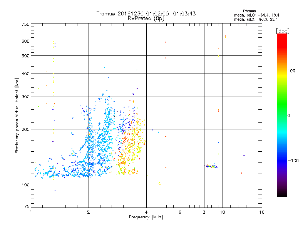Click the colorbar tick label '0'

[289, 116]
